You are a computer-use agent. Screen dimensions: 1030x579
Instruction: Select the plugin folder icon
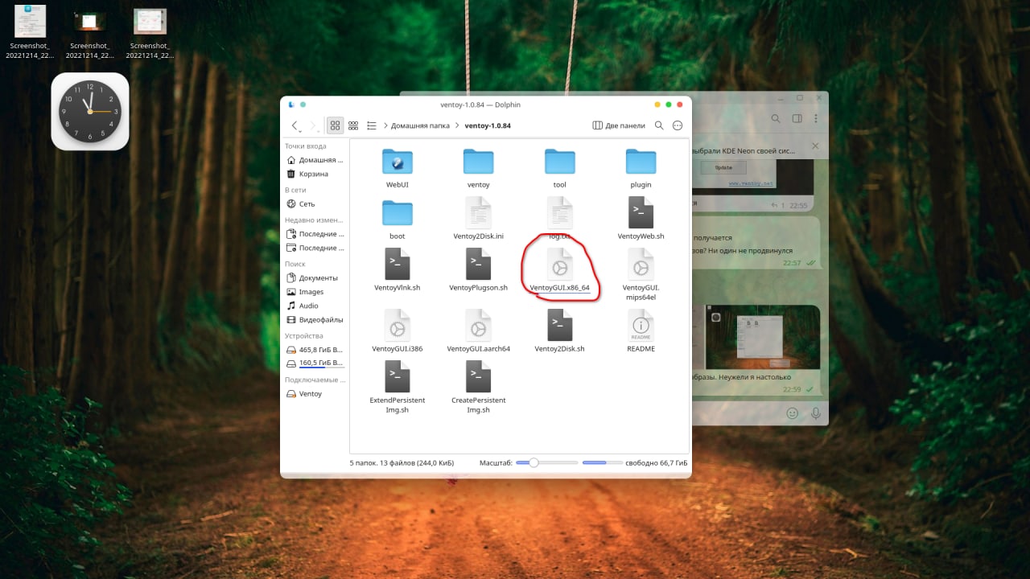click(x=641, y=162)
